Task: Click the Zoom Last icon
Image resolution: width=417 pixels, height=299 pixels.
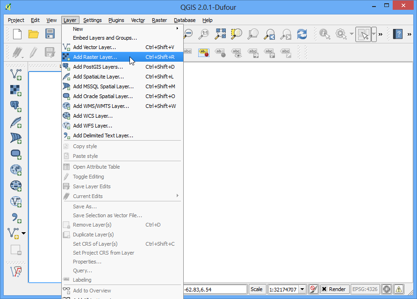Action: (269, 34)
